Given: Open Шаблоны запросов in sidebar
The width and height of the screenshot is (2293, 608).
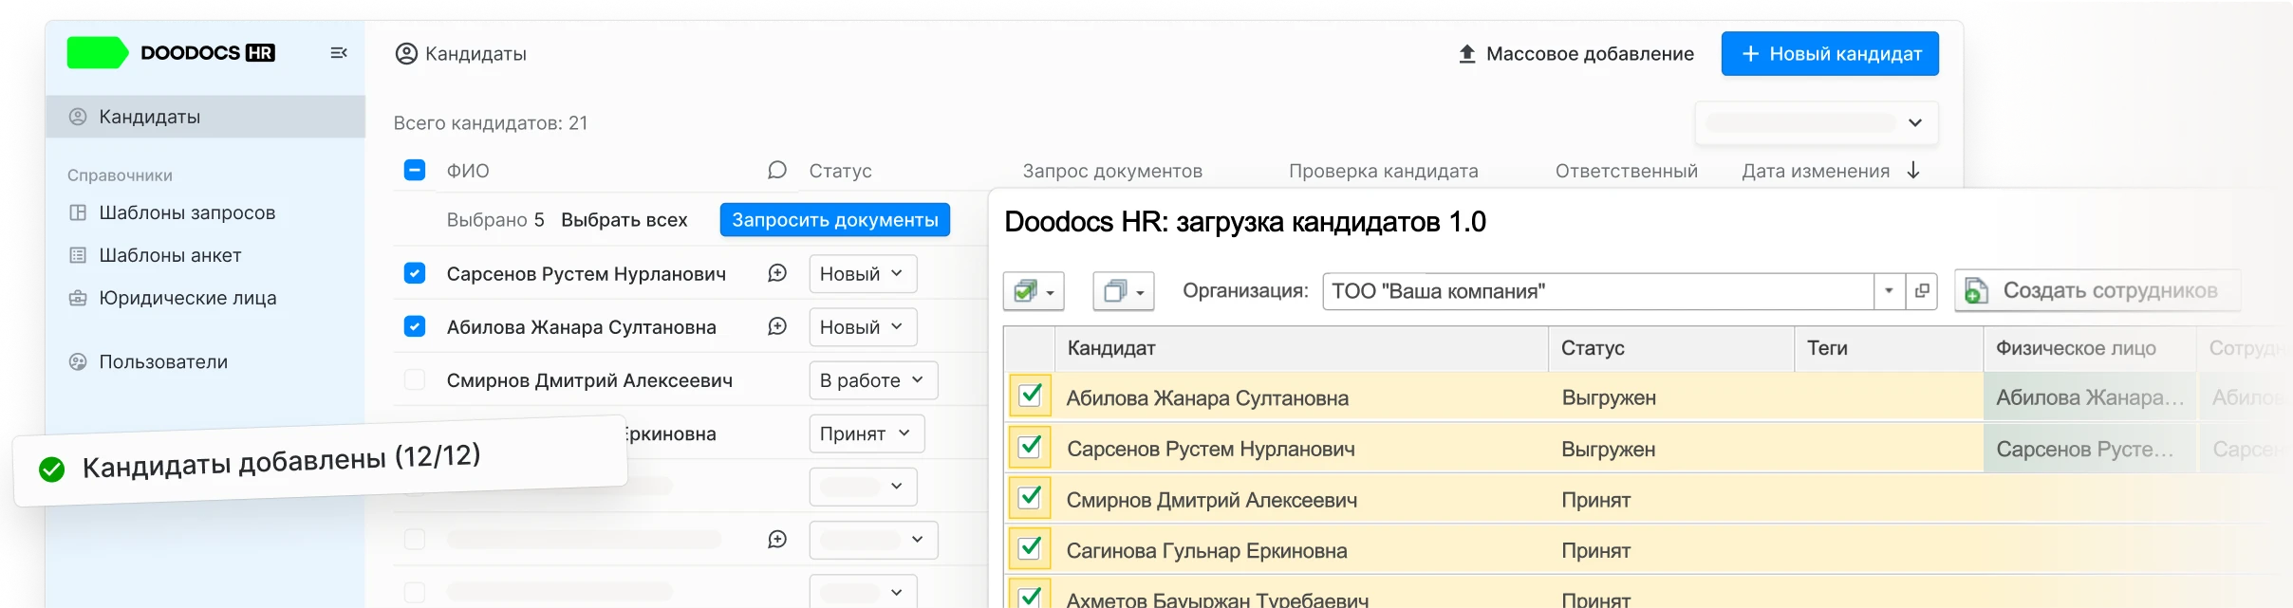Looking at the screenshot, I should pos(187,212).
